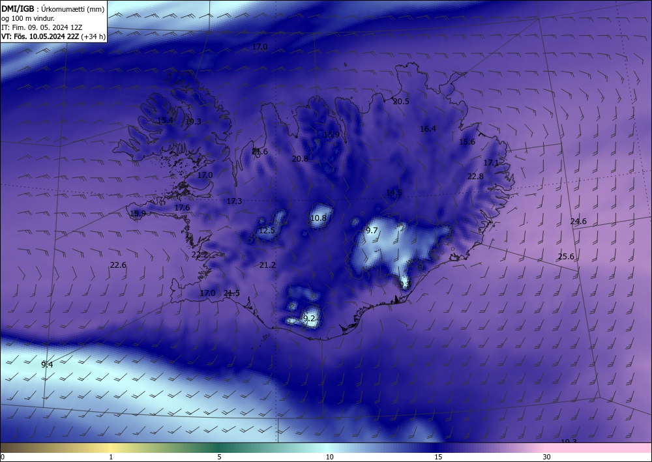Screen dimensions: 652x462
Task: Click the 16.4 value label
Action: tap(428, 129)
